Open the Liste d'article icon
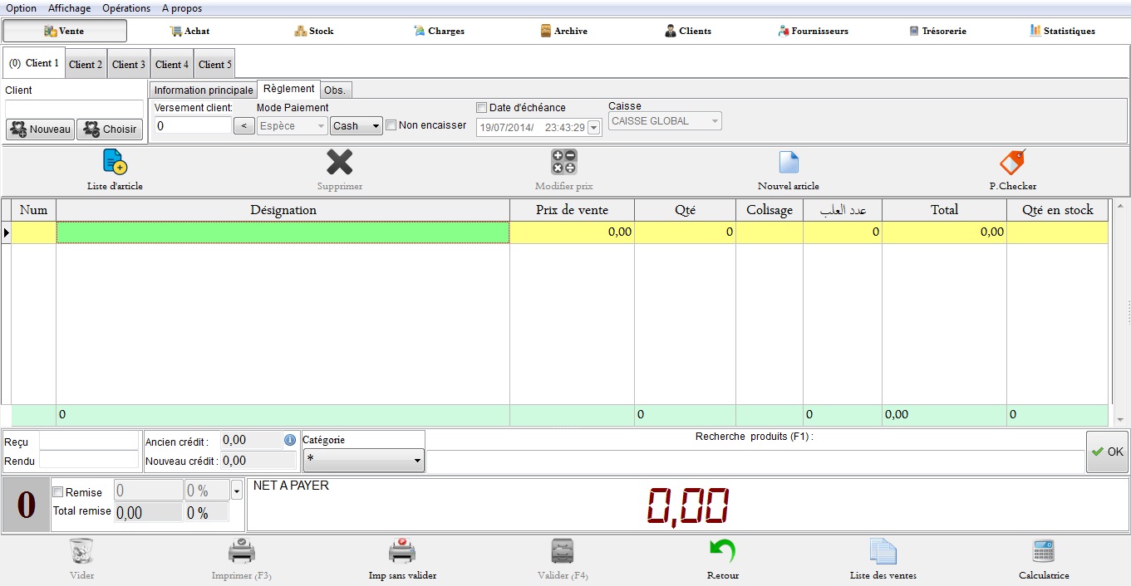Screen dimensions: 1131x586 [x=115, y=162]
